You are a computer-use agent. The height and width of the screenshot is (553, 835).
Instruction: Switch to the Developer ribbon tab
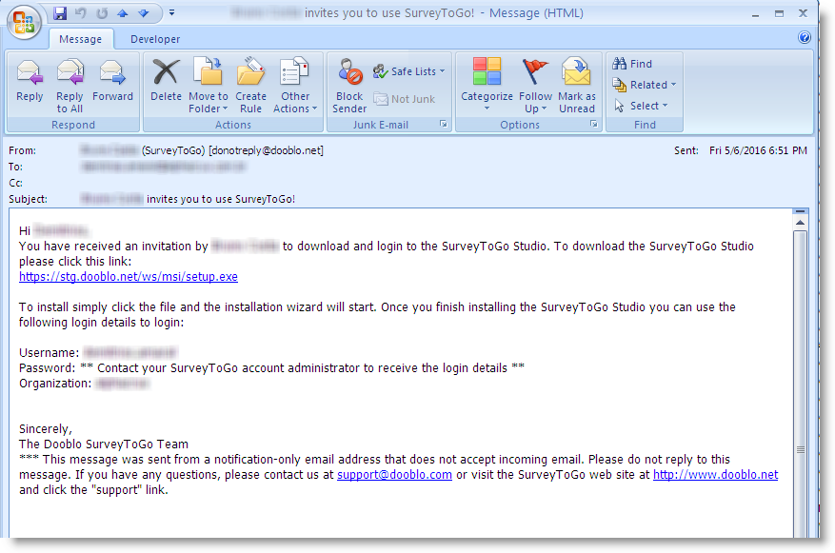pos(155,39)
